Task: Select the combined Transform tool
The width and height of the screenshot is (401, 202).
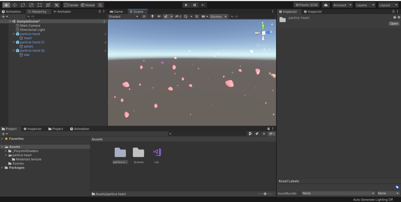Action: 48,5
